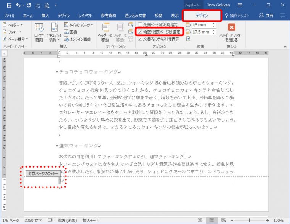Toggle 奇数/偶数ページ別指定 checkbox
The height and width of the screenshot is (224, 290).
coord(140,32)
